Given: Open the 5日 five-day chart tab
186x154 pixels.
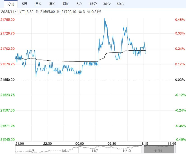Looking at the screenshot, I should [25, 4].
